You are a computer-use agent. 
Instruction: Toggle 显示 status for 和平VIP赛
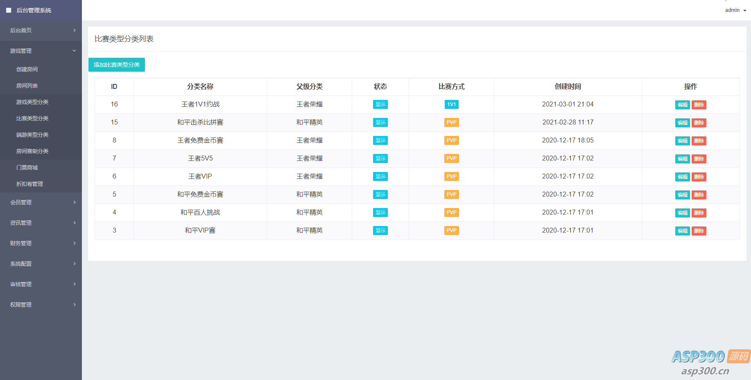(x=380, y=231)
